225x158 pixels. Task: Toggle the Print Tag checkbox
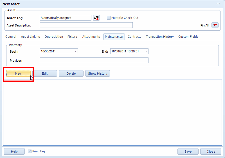30,151
